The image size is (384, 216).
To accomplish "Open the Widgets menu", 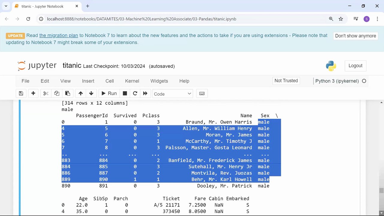I will pos(159,81).
